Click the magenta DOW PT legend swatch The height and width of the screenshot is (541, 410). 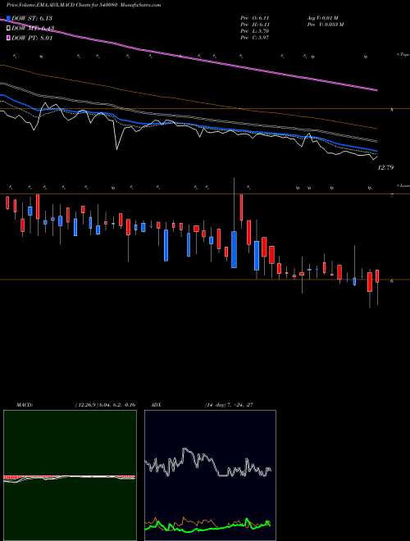point(8,38)
